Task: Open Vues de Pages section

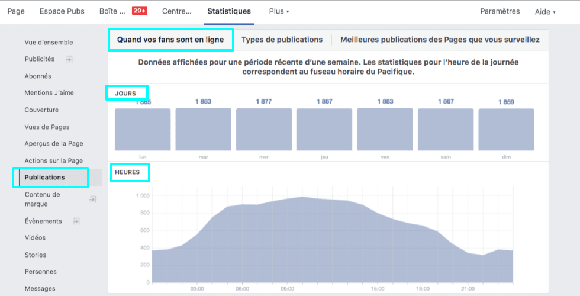Action: tap(47, 127)
